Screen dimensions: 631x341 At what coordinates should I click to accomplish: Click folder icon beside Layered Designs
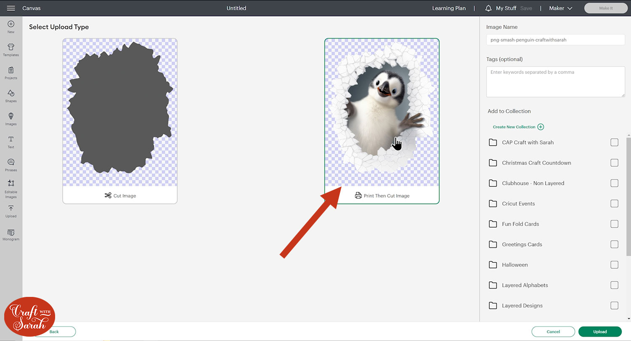[x=493, y=305]
